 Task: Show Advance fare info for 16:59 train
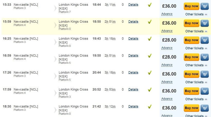point(167,65)
